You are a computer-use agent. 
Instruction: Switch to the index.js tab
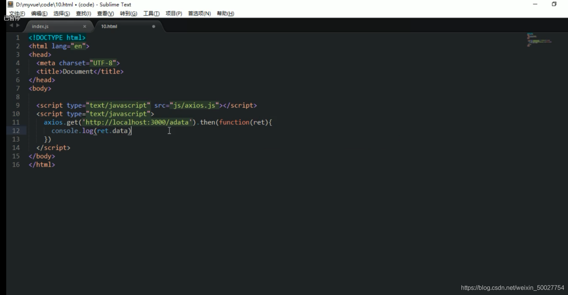[40, 27]
